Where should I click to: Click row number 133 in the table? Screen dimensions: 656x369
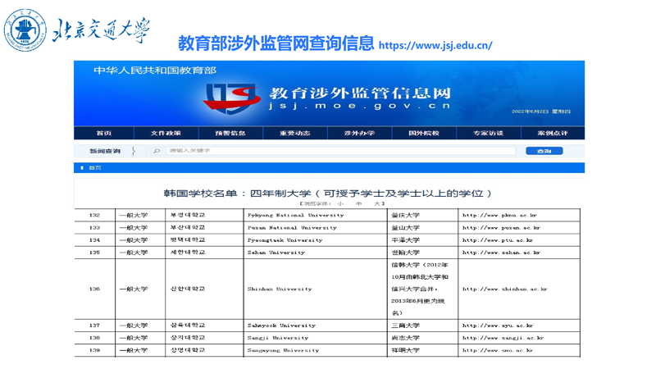pos(94,228)
